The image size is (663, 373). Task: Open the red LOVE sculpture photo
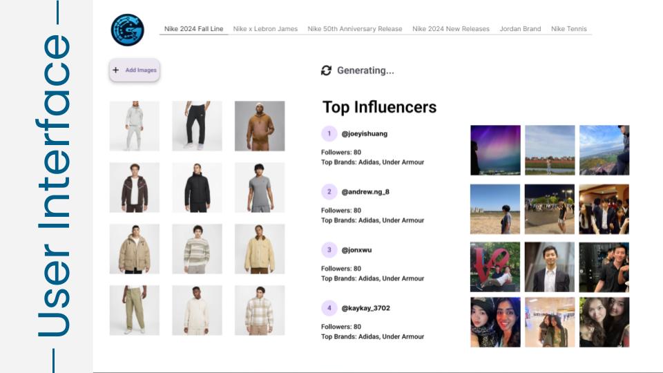coord(495,267)
